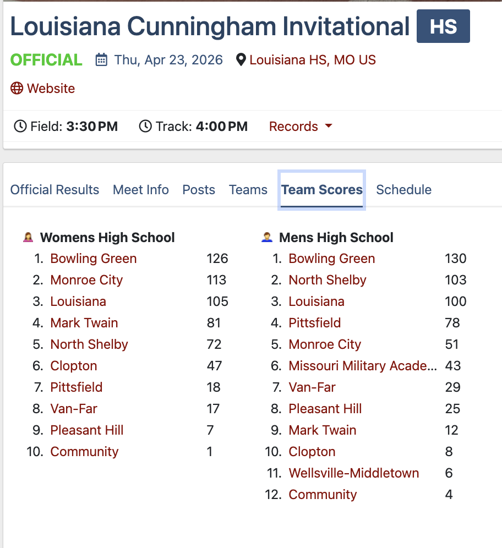The image size is (502, 548).
Task: Switch to the Official Results tab
Action: click(54, 190)
